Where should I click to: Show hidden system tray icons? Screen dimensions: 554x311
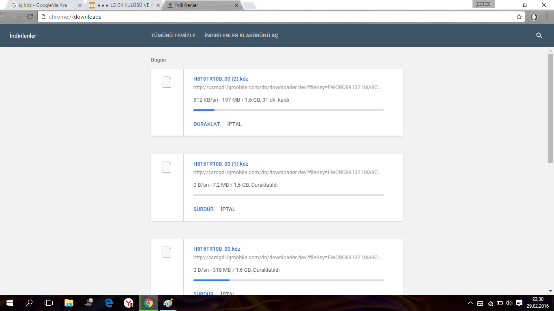pos(470,303)
